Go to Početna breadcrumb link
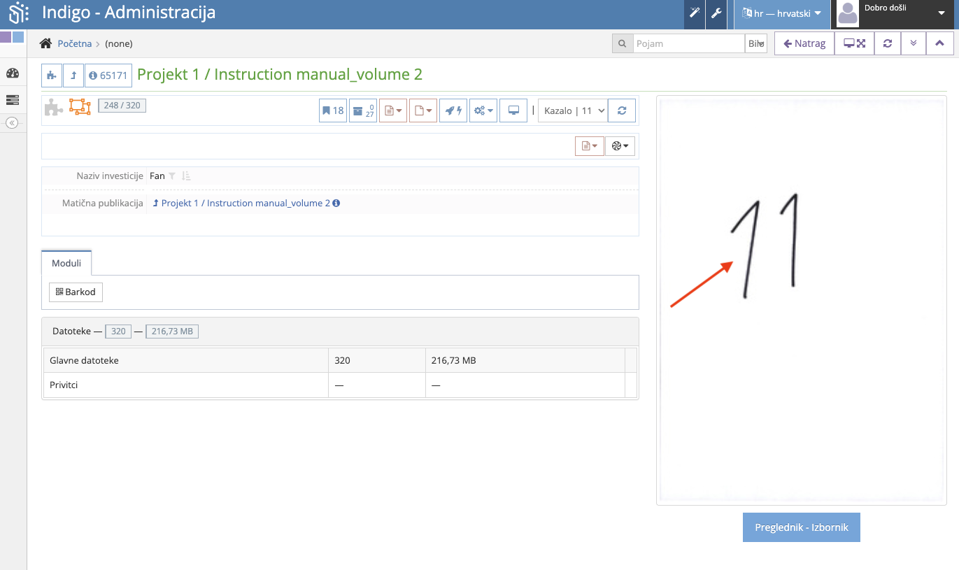The width and height of the screenshot is (959, 570). tap(74, 43)
